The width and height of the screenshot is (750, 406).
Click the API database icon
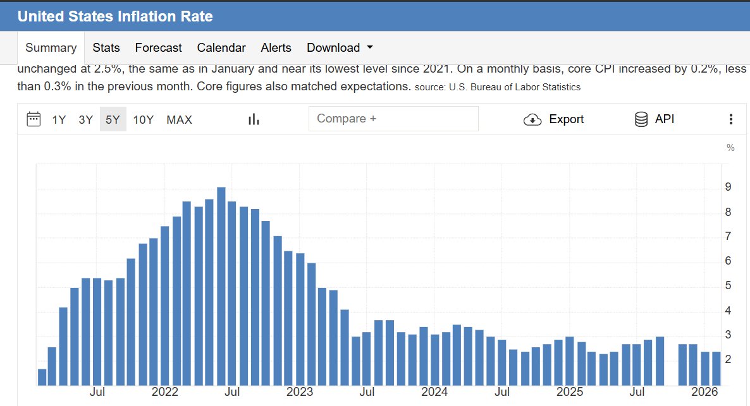[641, 119]
